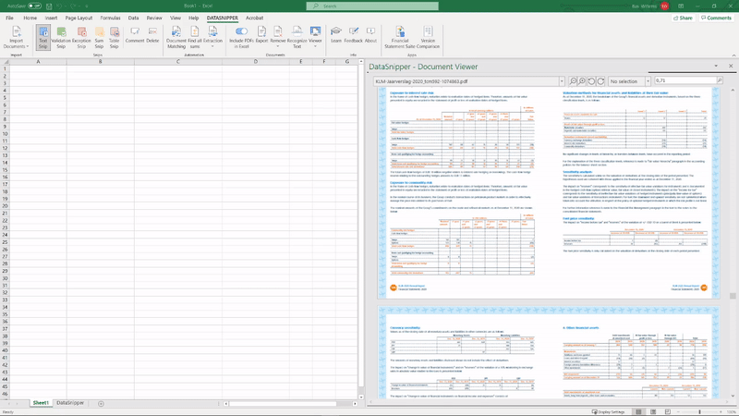Viewport: 739px width, 416px height.
Task: Click the Validation Snip tool
Action: [61, 37]
